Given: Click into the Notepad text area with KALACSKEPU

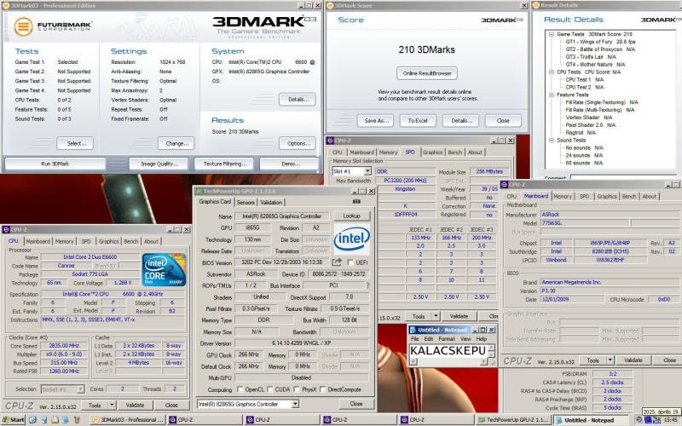Looking at the screenshot, I should click(448, 351).
